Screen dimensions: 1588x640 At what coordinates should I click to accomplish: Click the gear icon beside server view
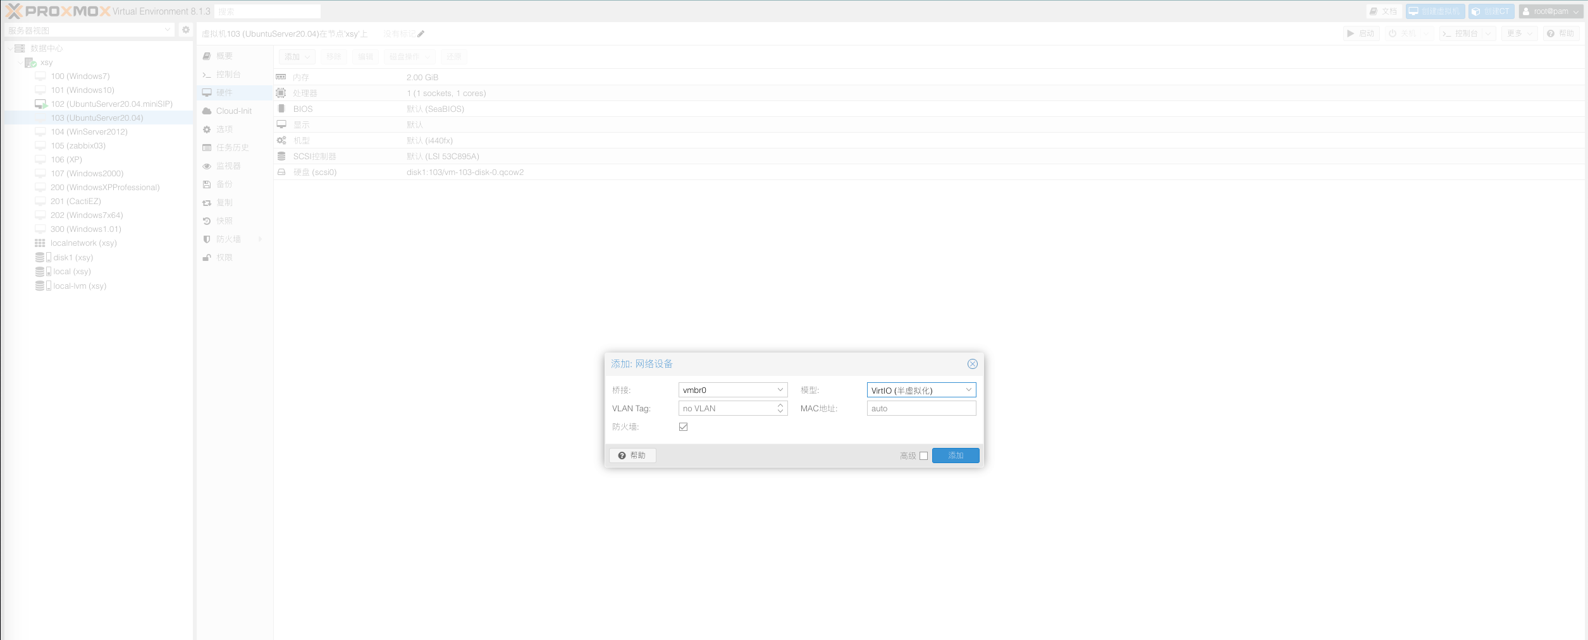(186, 30)
